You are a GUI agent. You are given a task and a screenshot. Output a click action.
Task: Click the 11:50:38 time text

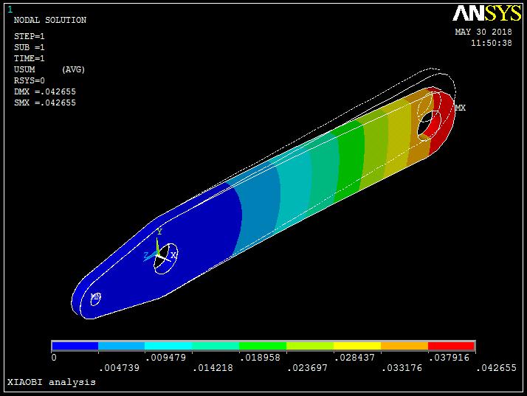491,43
